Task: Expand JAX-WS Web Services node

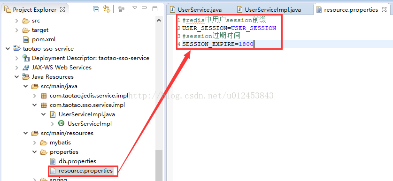Action: (x=16, y=68)
